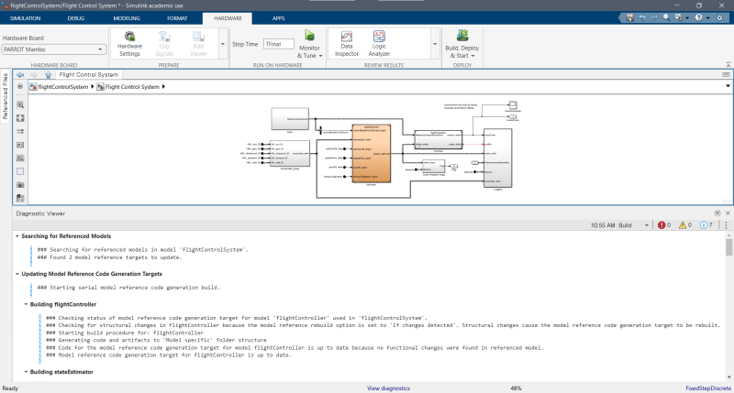The image size is (734, 393).
Task: Undo the last action
Action: pos(642,17)
